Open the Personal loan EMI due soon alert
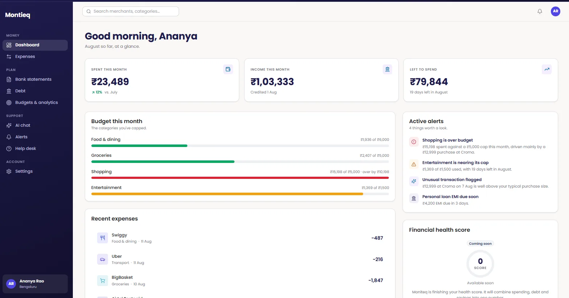This screenshot has width=569, height=298. (x=480, y=200)
